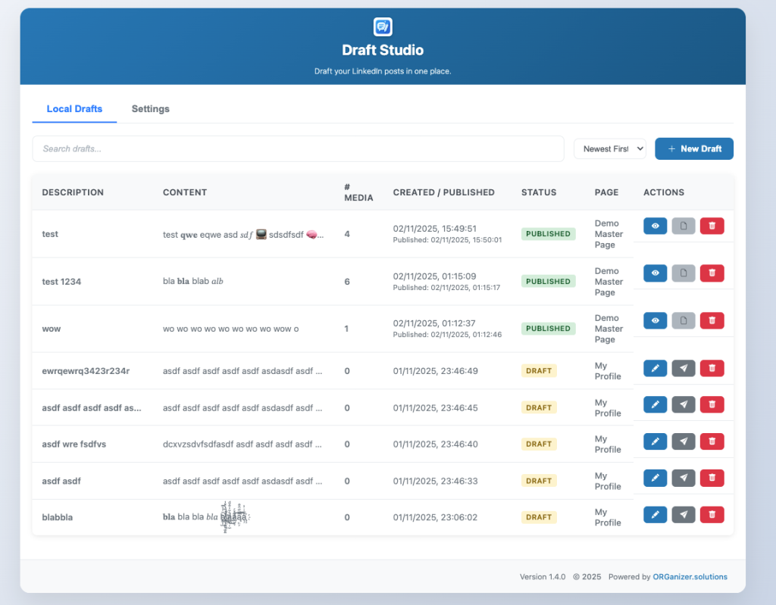Publish 'asdf wre fsdfvs' with paper plane icon
Image resolution: width=776 pixels, height=605 pixels.
[683, 441]
